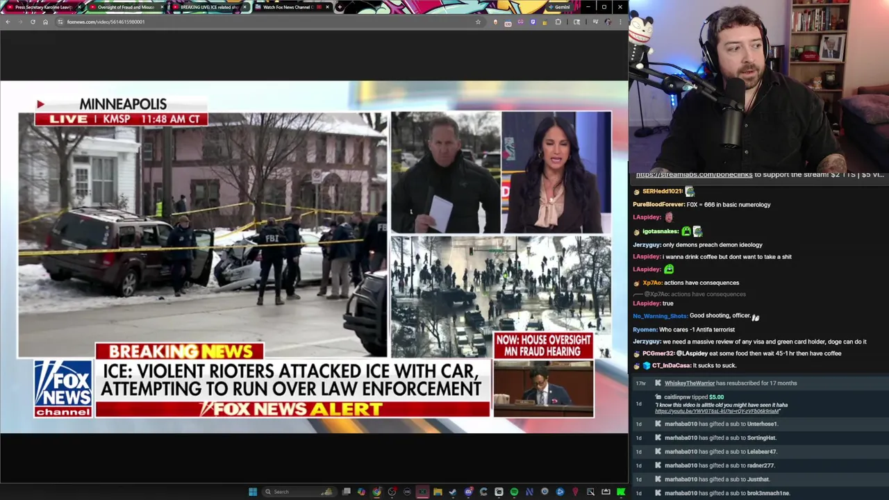Open Spotify from the taskbar
The image size is (889, 500).
[514, 492]
